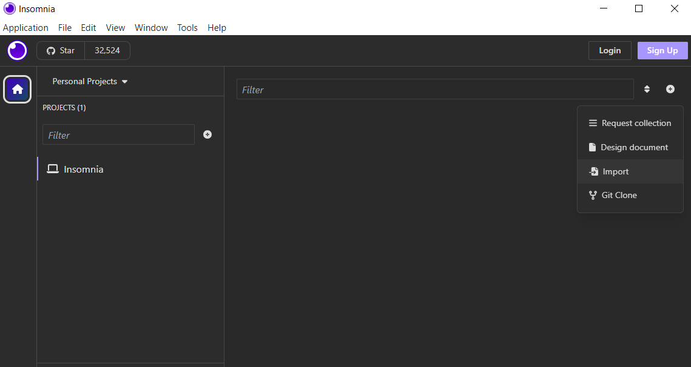Open the Application menu

[25, 28]
